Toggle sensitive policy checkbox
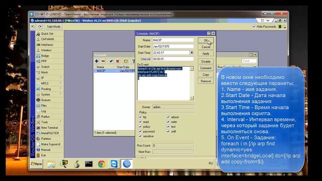Viewport: 322px width, 181px height. [x=140, y=136]
